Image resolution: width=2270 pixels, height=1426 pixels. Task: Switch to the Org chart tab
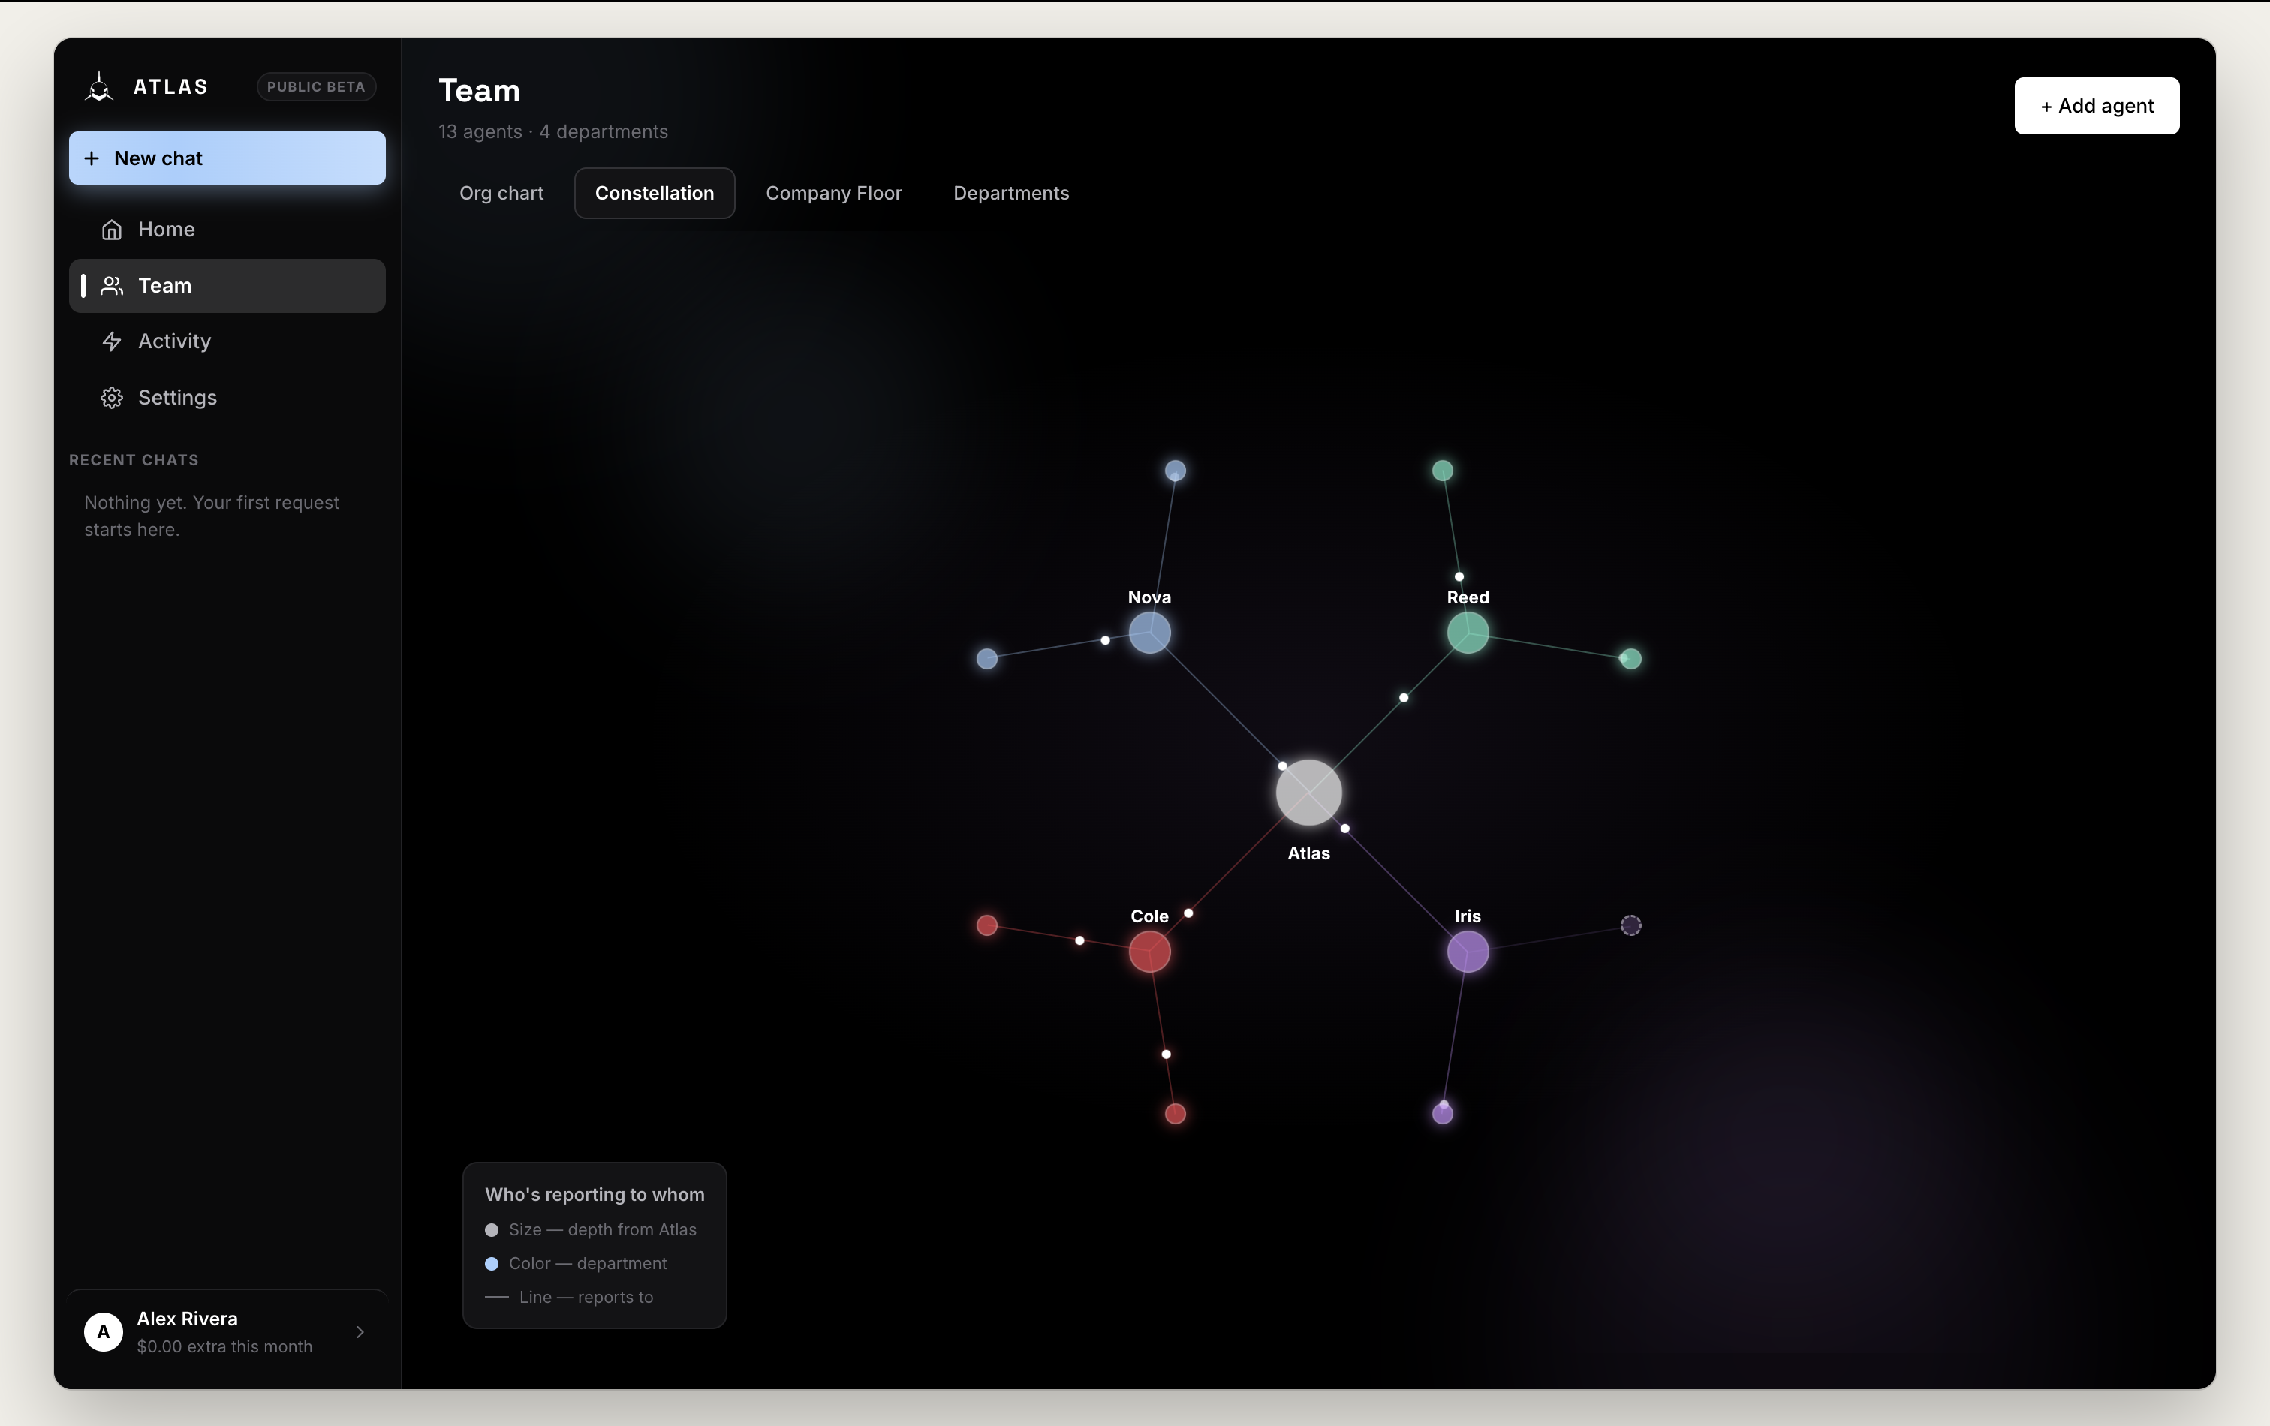point(501,193)
